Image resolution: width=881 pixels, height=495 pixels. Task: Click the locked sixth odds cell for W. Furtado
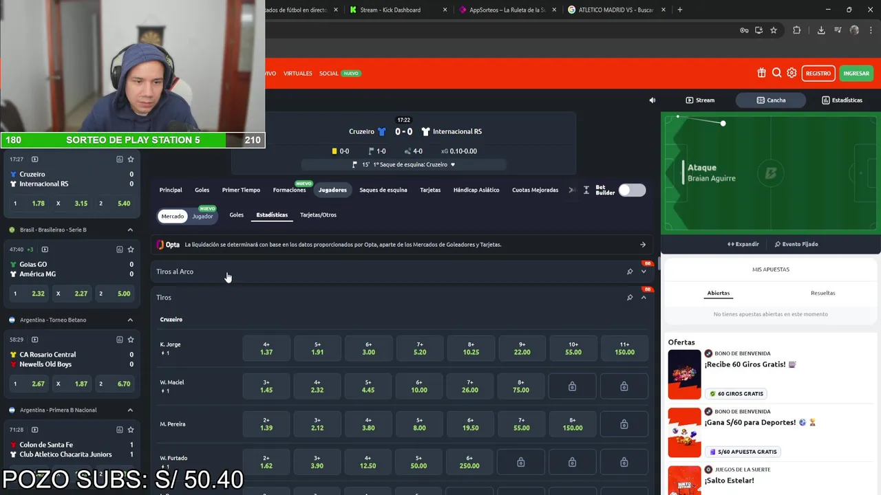tap(521, 462)
